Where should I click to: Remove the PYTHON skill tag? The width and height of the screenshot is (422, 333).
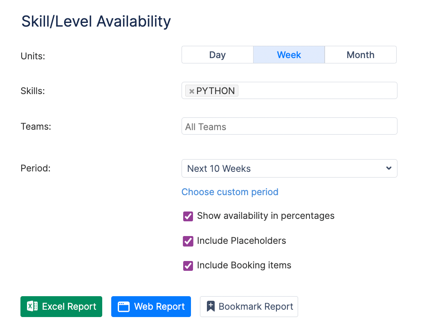click(x=191, y=91)
